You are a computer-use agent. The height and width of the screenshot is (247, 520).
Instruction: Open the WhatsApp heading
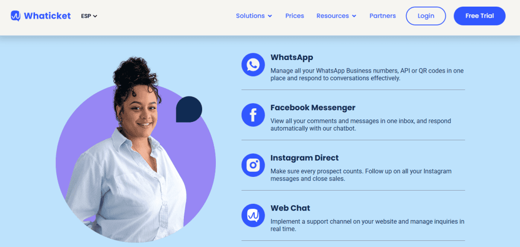291,57
